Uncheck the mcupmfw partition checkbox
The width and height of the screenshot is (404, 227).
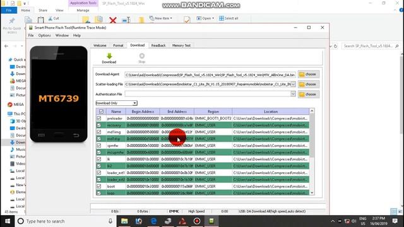pyautogui.click(x=99, y=153)
